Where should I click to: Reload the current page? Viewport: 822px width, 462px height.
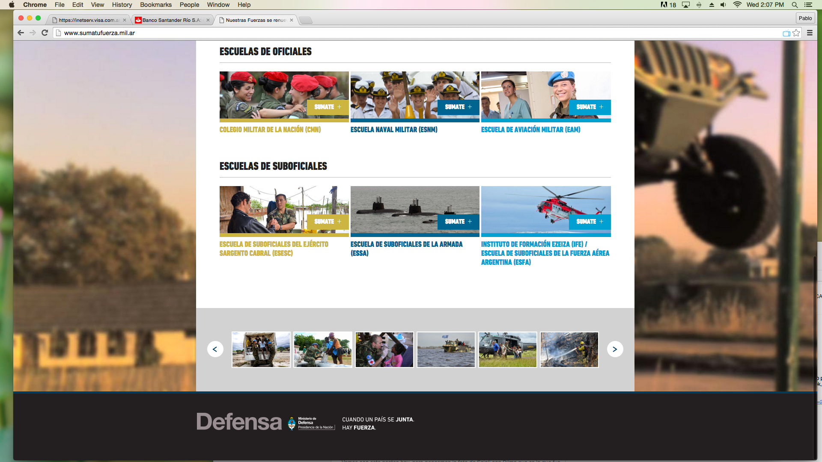point(45,33)
